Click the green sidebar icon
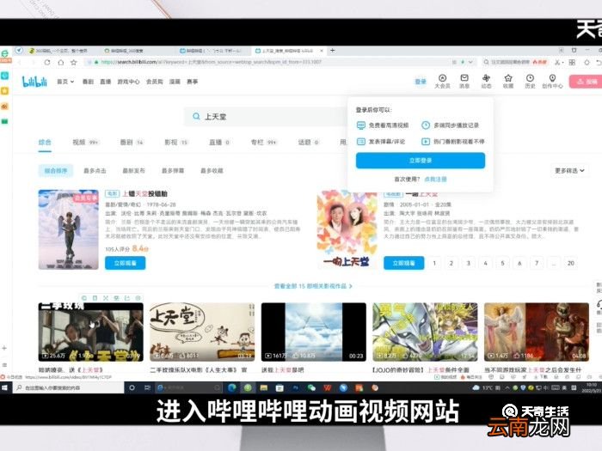 coord(4,121)
